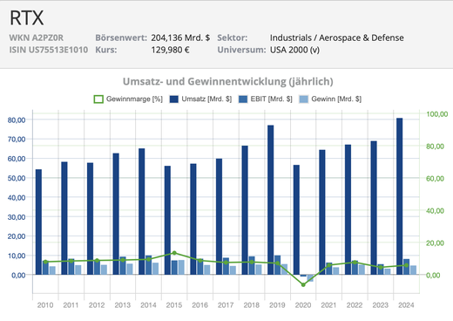Click the dark blue Umsatz legend square
This screenshot has width=453, height=321.
click(174, 99)
